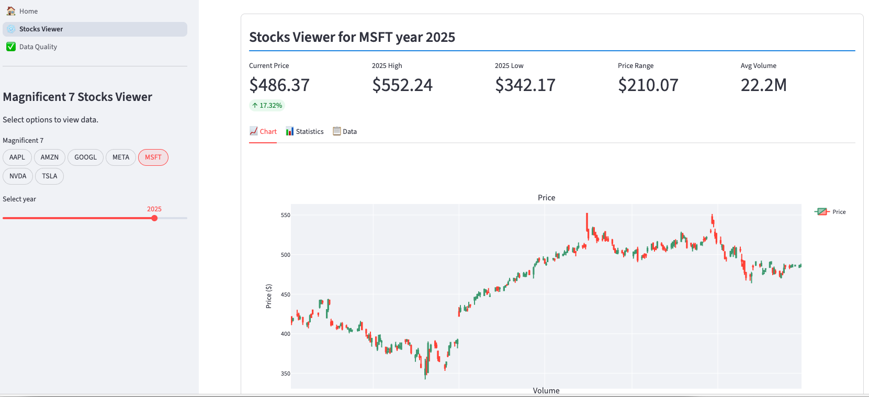The height and width of the screenshot is (397, 869).
Task: Click the 550 y-axis tick label
Action: tap(285, 215)
